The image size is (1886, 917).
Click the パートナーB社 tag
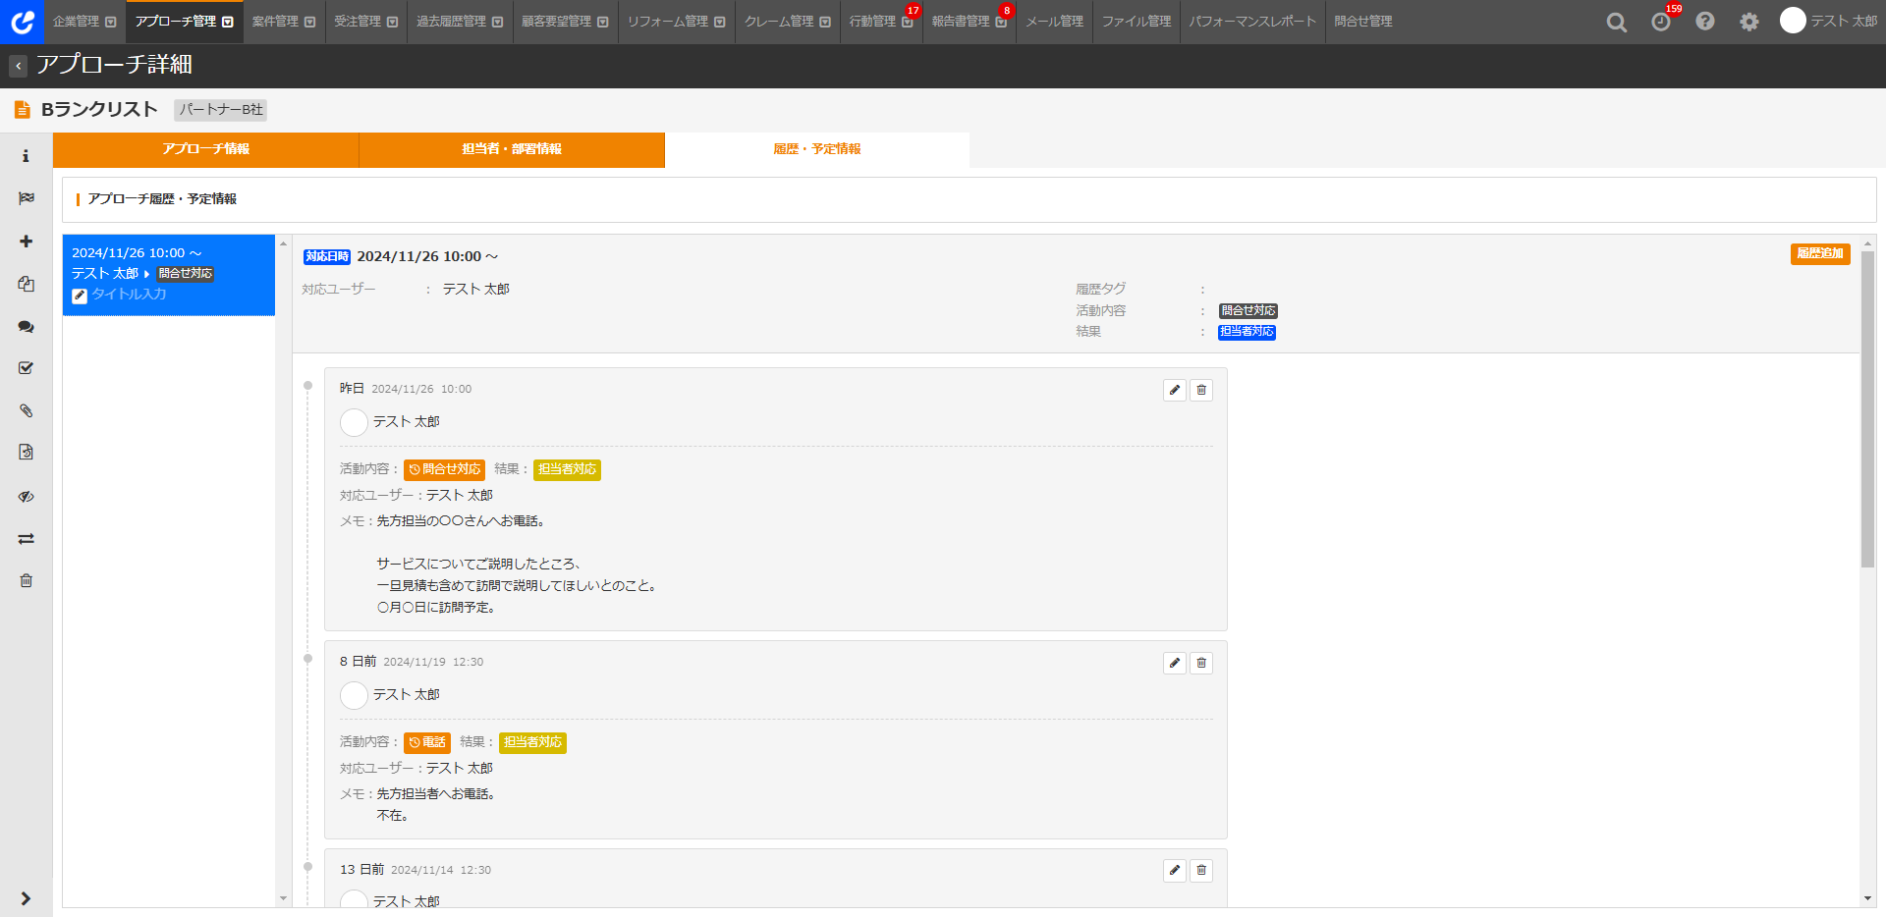pos(221,110)
